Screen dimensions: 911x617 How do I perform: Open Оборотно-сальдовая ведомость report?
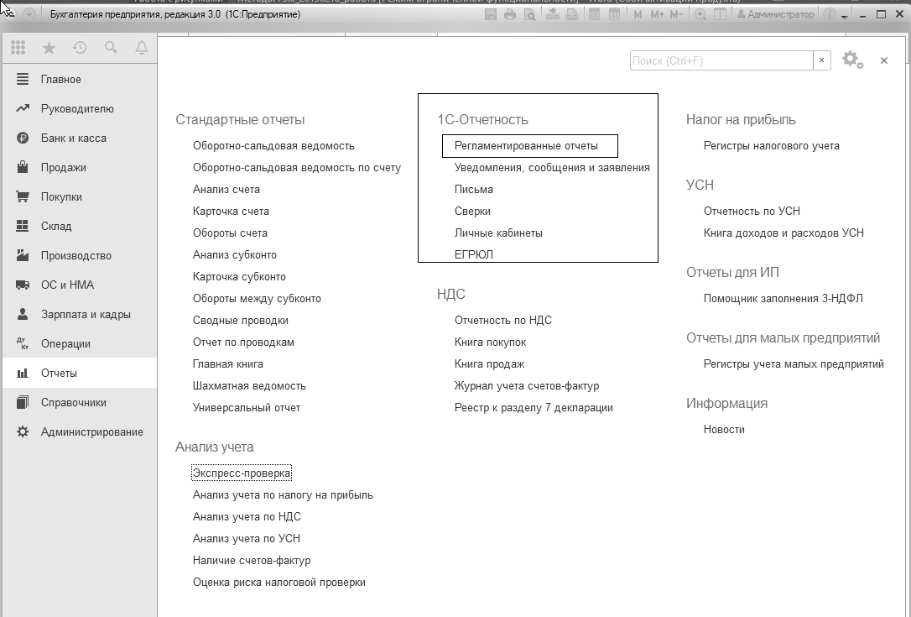pyautogui.click(x=273, y=146)
